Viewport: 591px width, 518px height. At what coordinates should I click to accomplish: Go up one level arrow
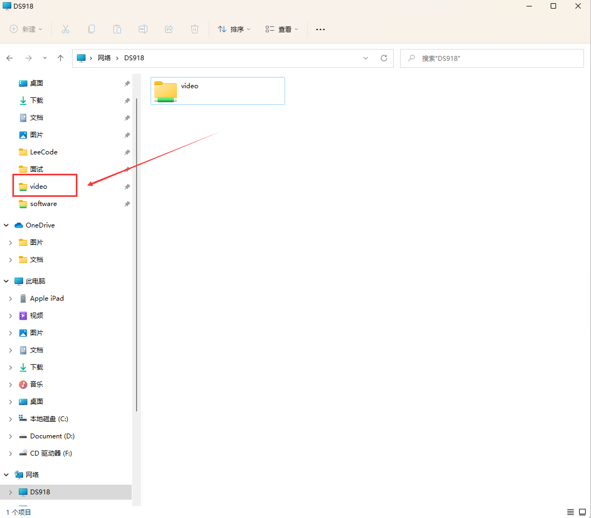[x=60, y=58]
